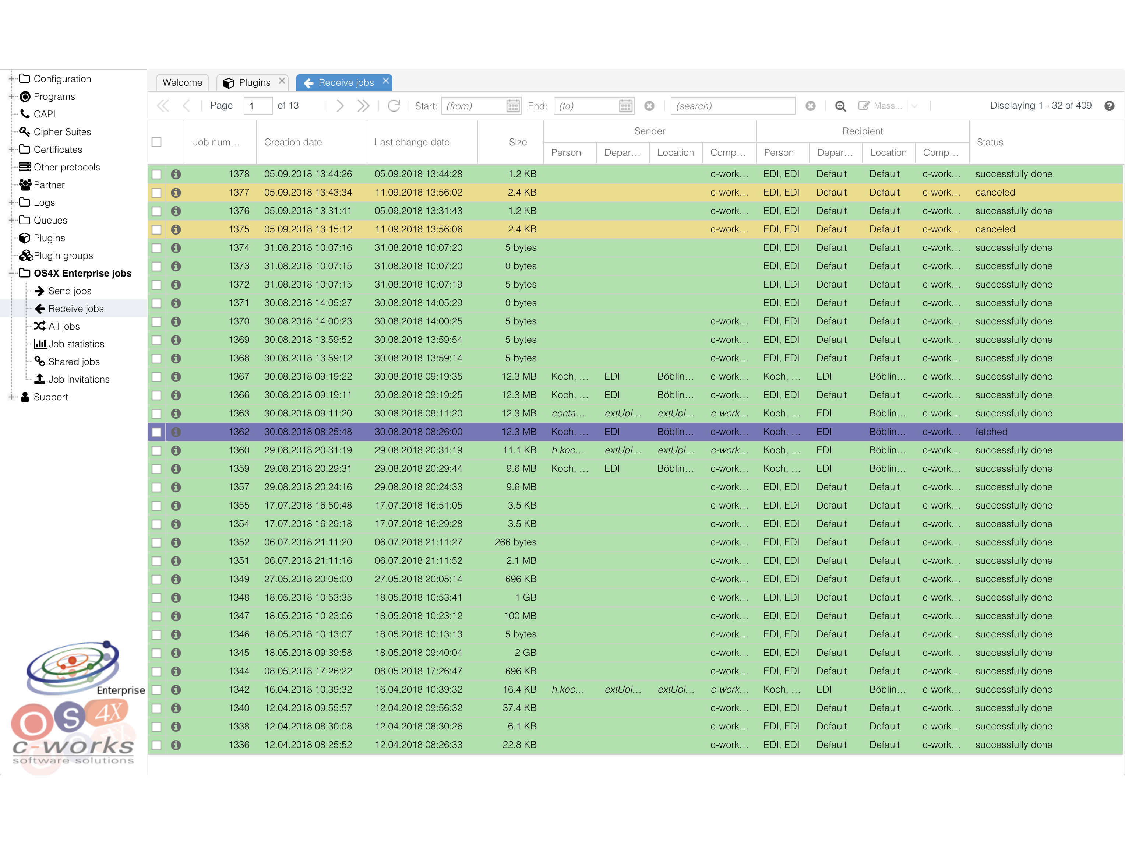Switch to the Plugins tab
The height and width of the screenshot is (844, 1125).
[x=253, y=82]
